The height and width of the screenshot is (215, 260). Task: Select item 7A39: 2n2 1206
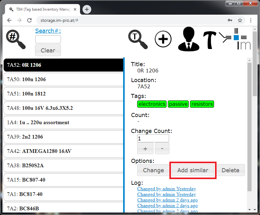tap(63, 137)
